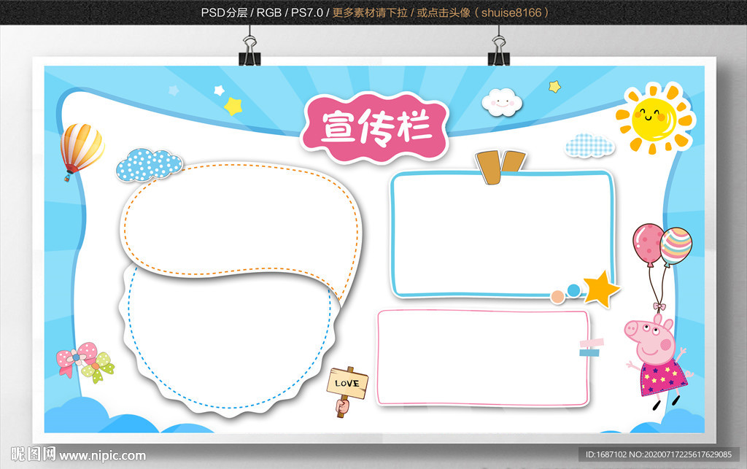The image size is (747, 469).
Task: Click the pink 宣传栏 title badge
Action: 375,127
